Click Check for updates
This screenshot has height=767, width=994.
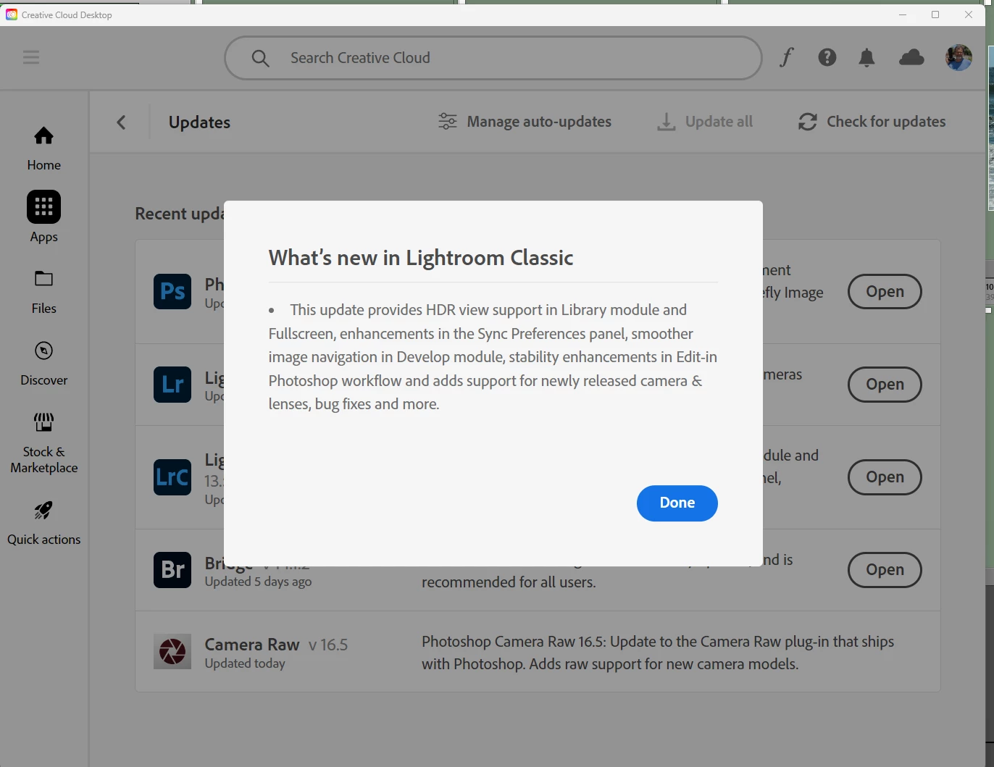coord(872,122)
